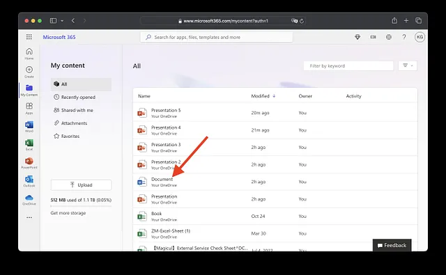
Task: Open the KG account avatar
Action: [420, 37]
